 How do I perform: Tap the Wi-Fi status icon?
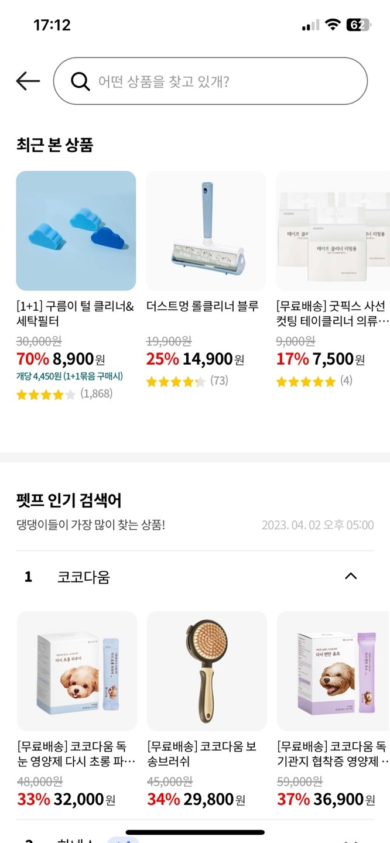(333, 25)
